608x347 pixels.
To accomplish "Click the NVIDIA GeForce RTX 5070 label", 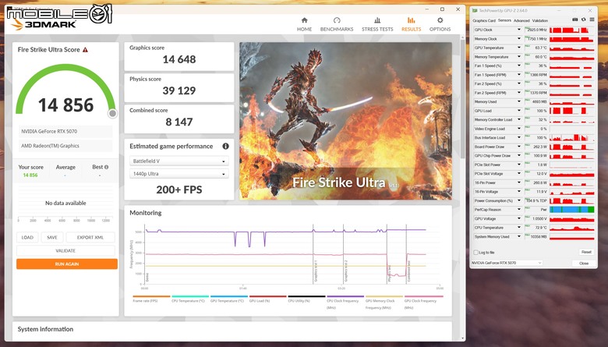I will (x=49, y=132).
